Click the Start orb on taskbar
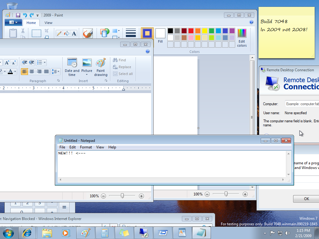Image resolution: width=319 pixels, height=239 pixels. pos(8,233)
